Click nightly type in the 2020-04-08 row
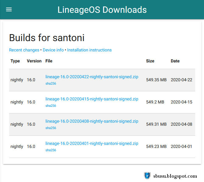Viewport: 204px width, 182px height. [17, 124]
